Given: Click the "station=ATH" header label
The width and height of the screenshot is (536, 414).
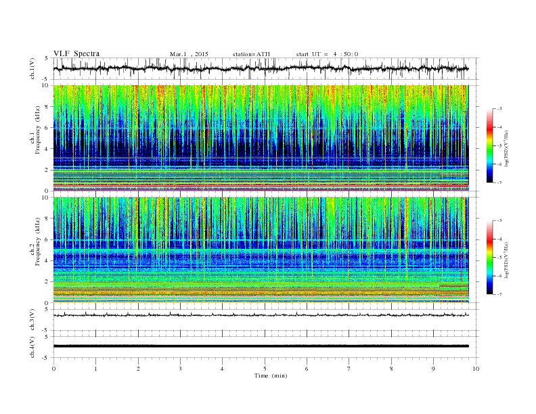Looking at the screenshot, I should click(x=251, y=54).
